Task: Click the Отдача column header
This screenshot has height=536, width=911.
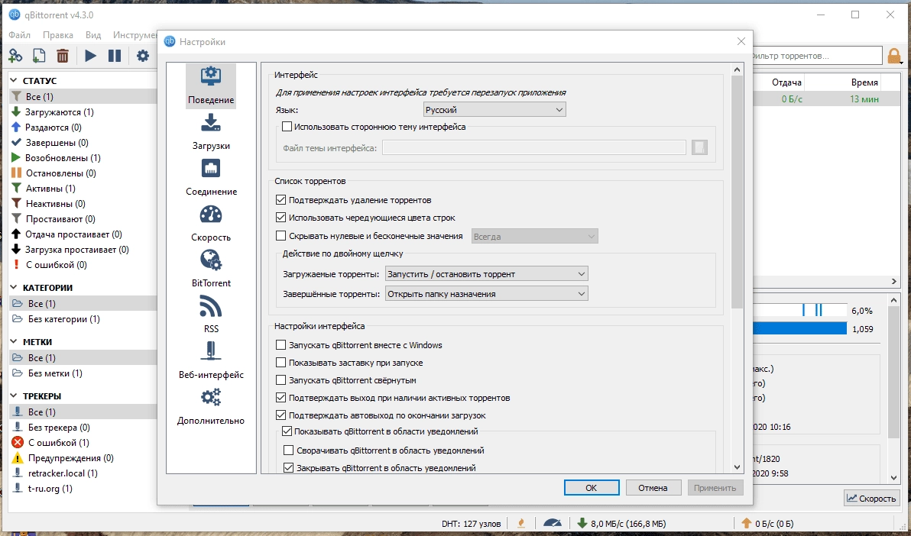Action: 786,82
